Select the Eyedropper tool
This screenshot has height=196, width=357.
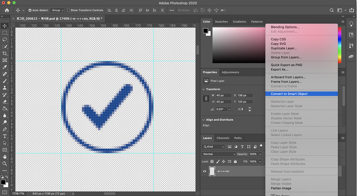click(5, 67)
